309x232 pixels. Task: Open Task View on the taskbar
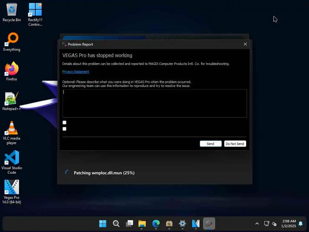tap(129, 224)
